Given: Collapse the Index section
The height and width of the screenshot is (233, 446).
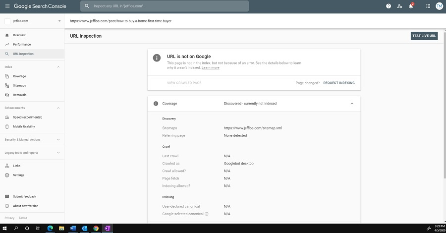Looking at the screenshot, I should 58,67.
